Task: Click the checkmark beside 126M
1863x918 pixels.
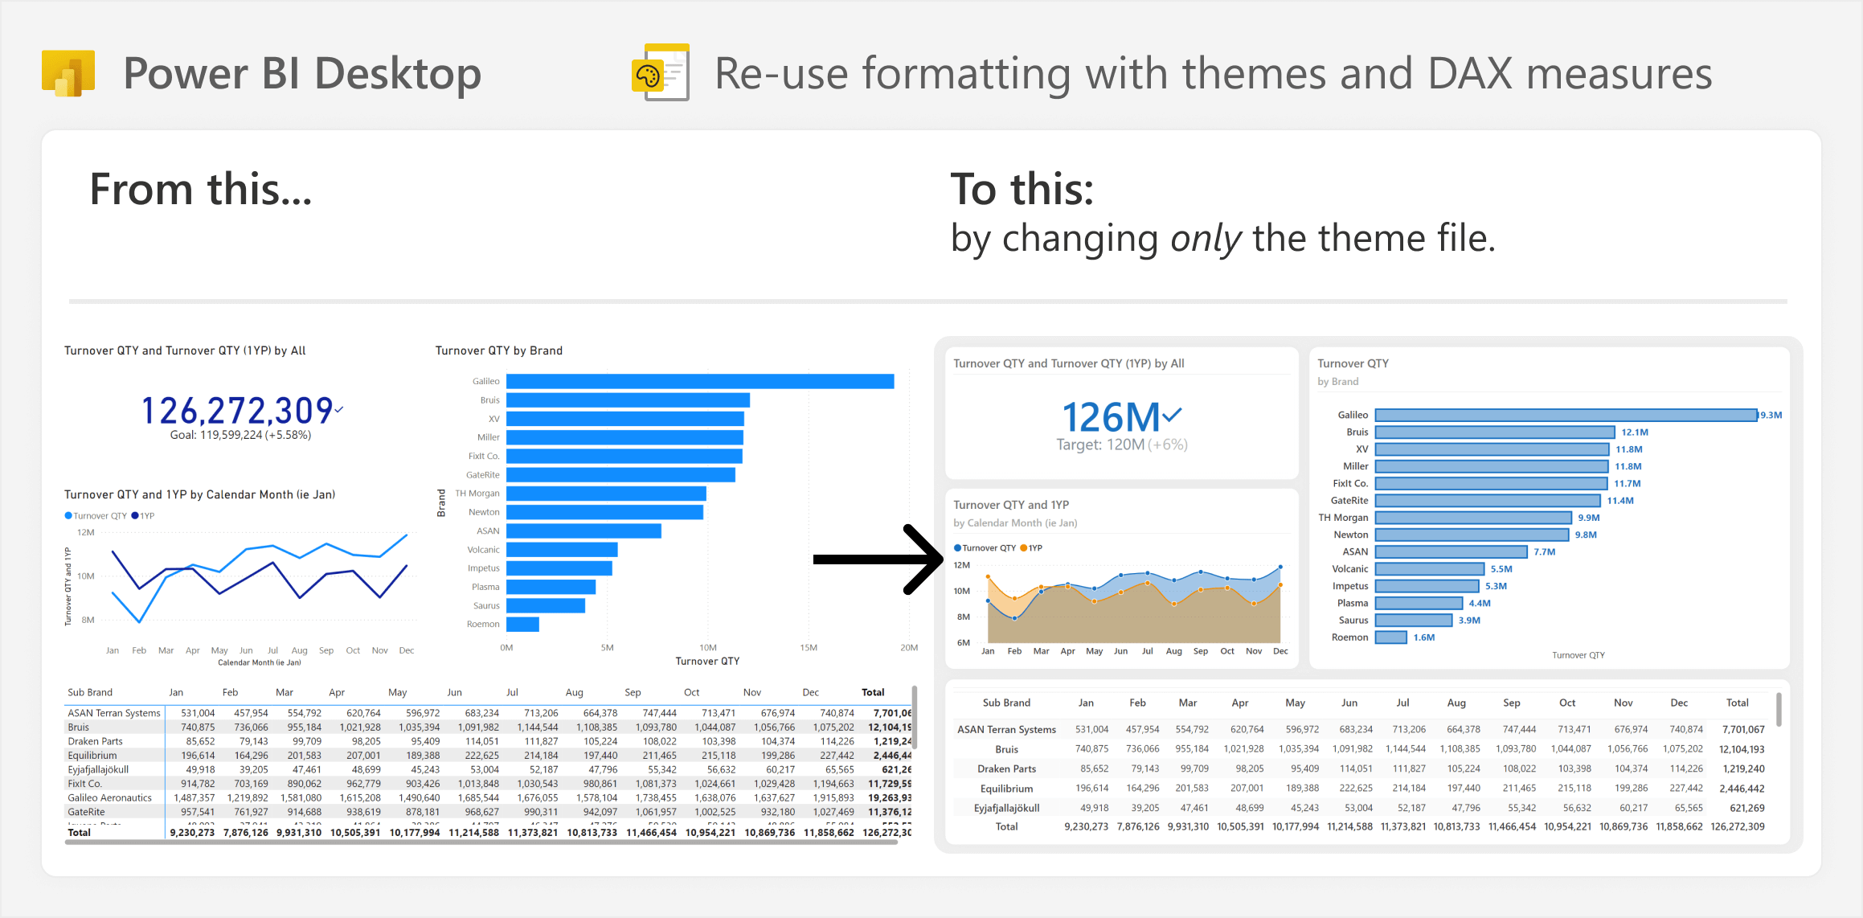Action: click(x=1172, y=415)
